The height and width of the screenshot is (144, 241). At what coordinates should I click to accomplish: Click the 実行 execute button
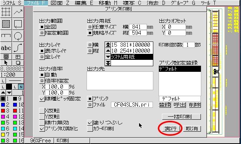171,129
